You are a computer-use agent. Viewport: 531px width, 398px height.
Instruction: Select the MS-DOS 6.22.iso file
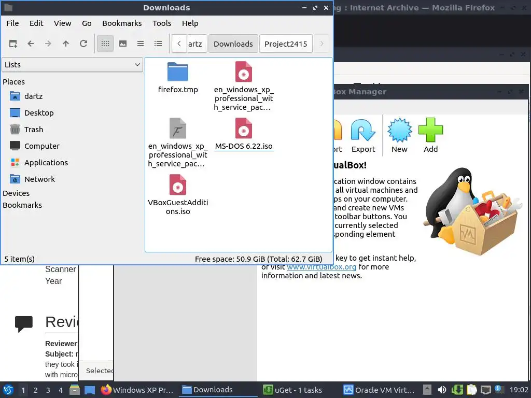tap(244, 134)
